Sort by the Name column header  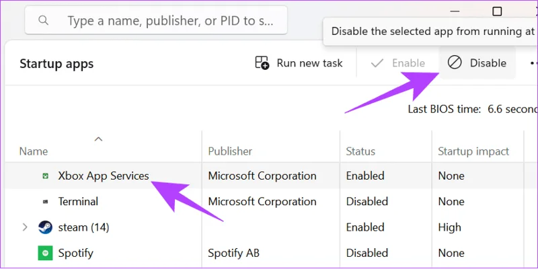pos(34,151)
